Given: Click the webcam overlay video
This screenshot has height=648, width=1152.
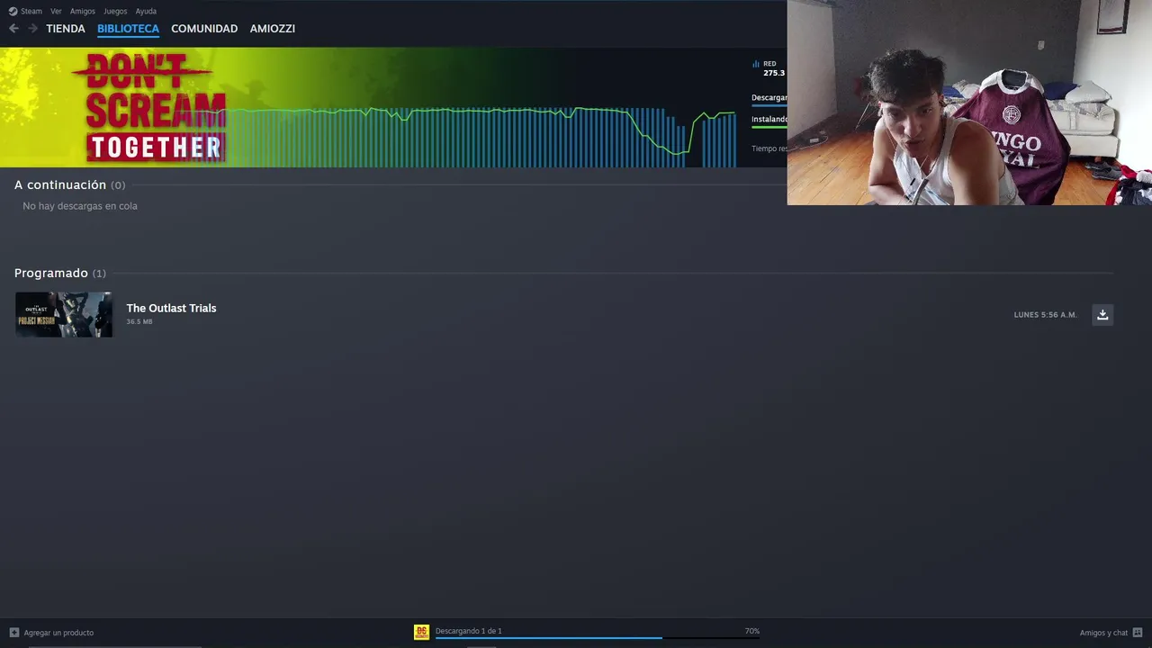Looking at the screenshot, I should pyautogui.click(x=969, y=103).
